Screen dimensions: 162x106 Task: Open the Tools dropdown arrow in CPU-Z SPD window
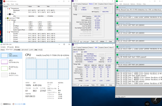point(97,85)
